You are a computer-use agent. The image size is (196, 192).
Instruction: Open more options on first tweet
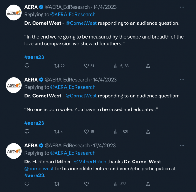pyautogui.click(x=182, y=7)
